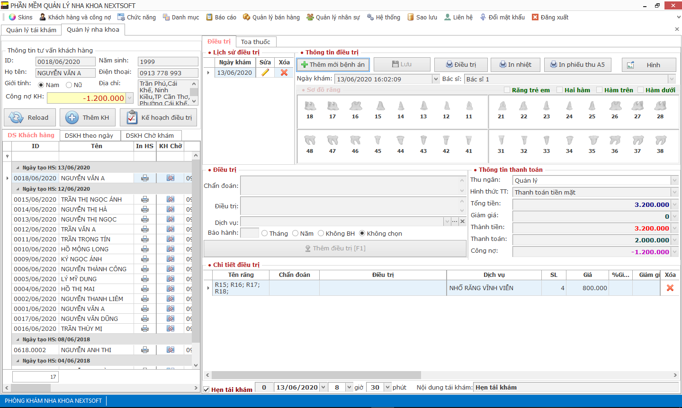Collapse group Ngày tạo HS: 08/06/2018
Screen dimensions: 682x408
(x=18, y=339)
